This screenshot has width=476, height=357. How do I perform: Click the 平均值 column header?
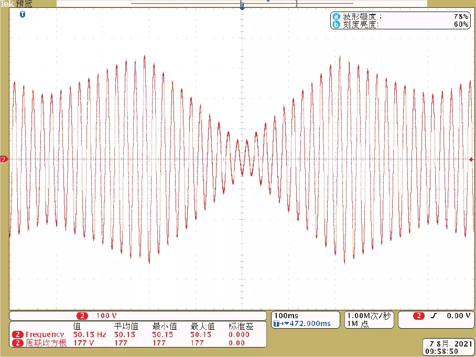click(x=126, y=327)
